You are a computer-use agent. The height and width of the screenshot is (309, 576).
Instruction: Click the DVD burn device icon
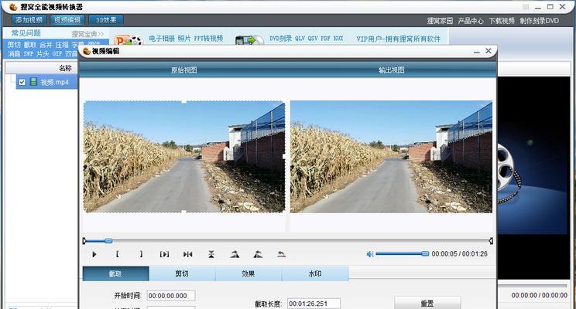tap(249, 39)
